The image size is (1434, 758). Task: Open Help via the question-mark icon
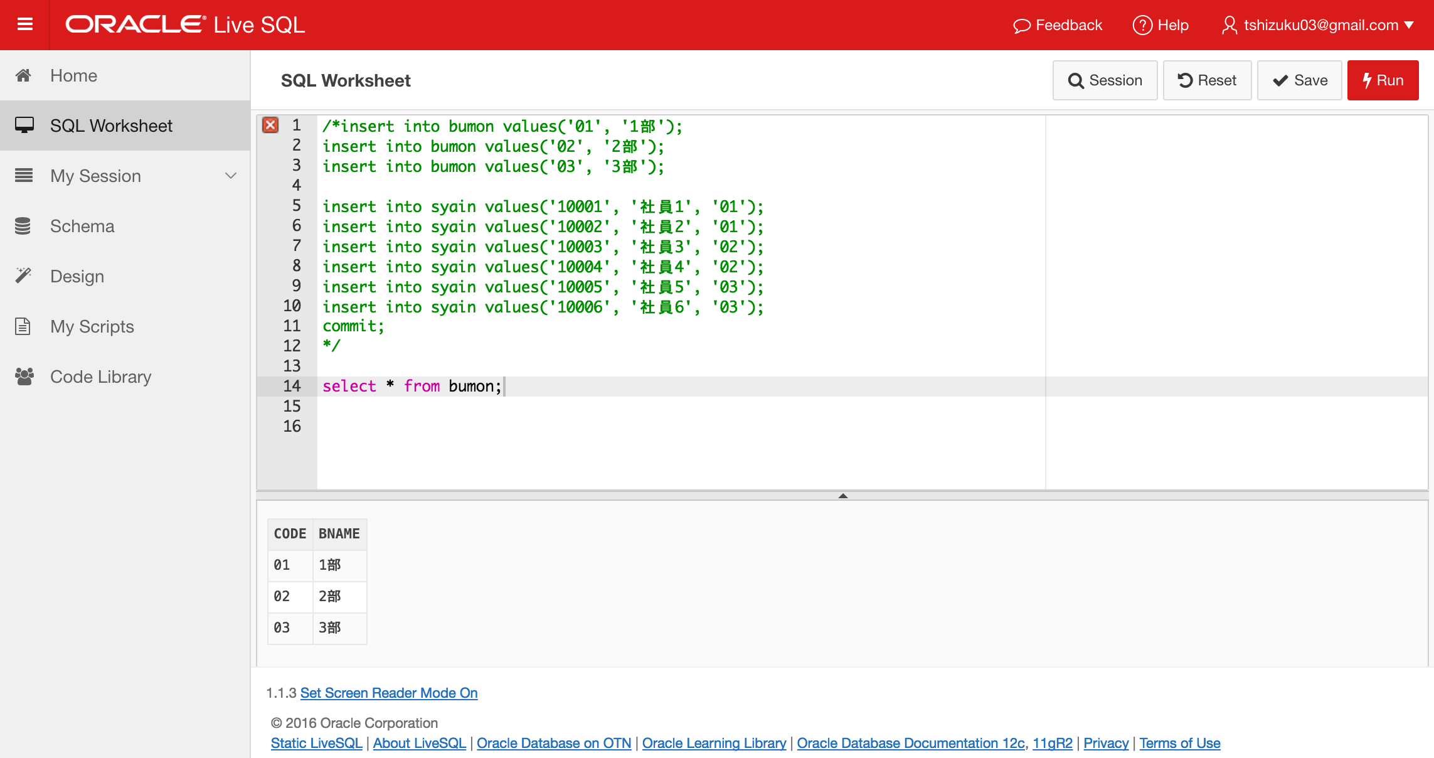click(1144, 25)
